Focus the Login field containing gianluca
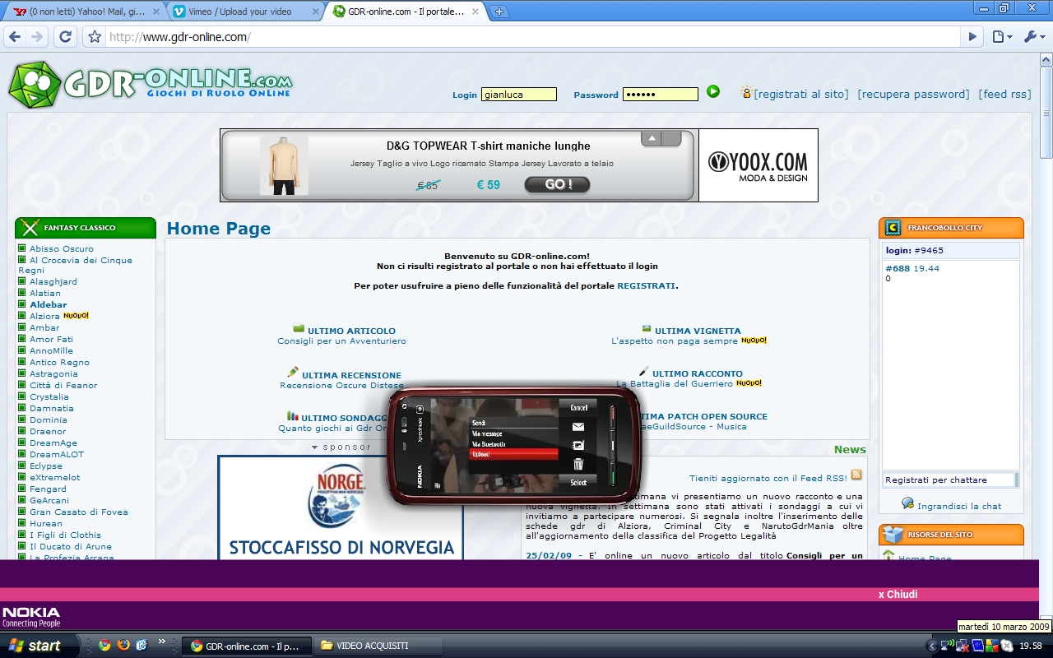The width and height of the screenshot is (1053, 658). 518,95
